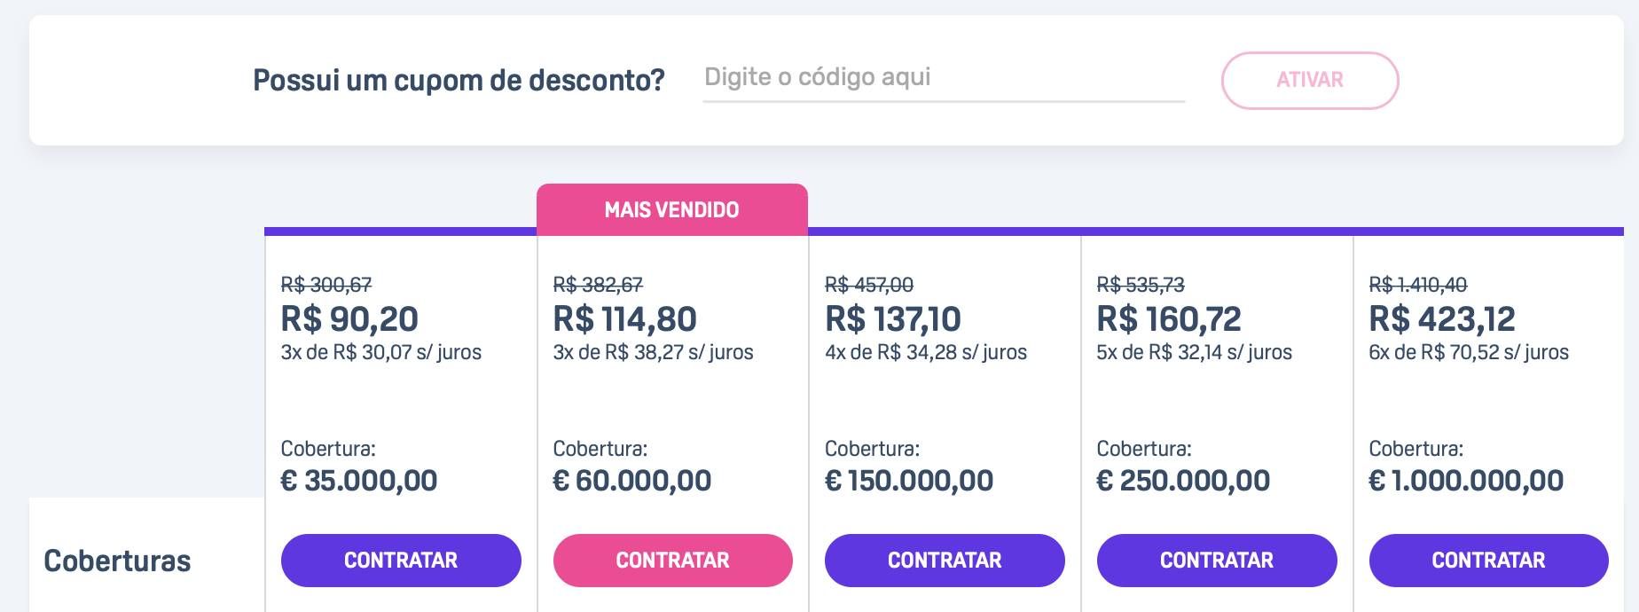
Task: Choose the pink CONTRATAR button for best-seller plan
Action: coord(673,561)
